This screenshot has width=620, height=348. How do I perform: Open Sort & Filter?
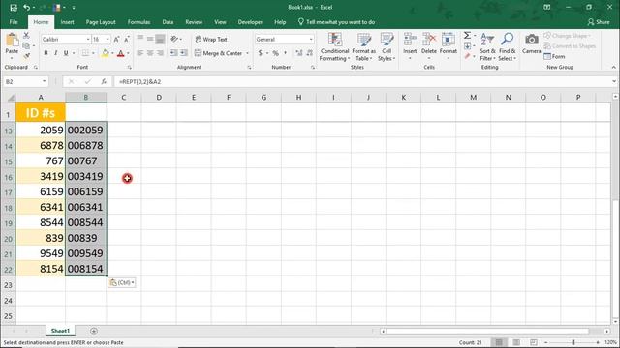(487, 47)
